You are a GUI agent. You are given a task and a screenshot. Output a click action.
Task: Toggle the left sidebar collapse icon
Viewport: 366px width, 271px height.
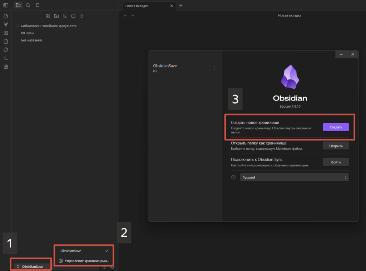(x=6, y=5)
